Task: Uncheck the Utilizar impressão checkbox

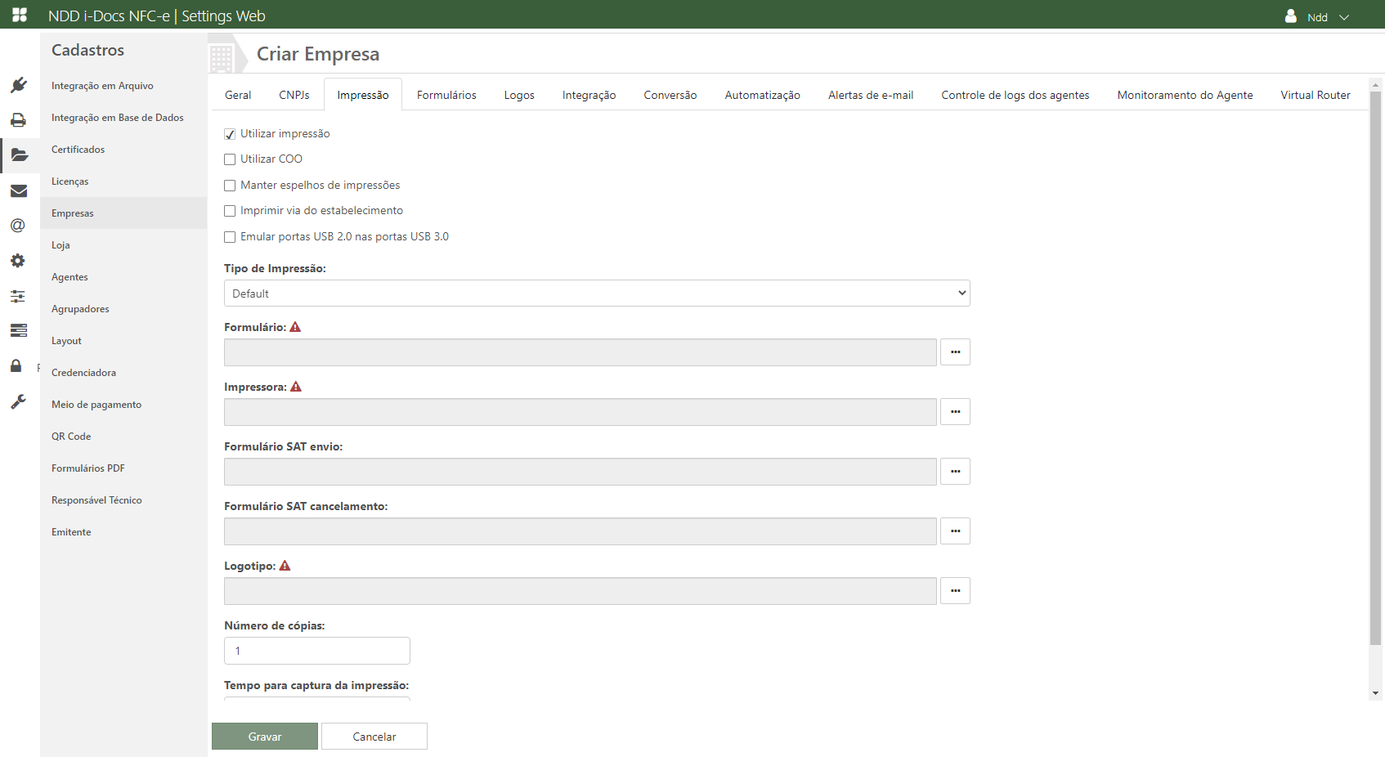Action: (x=230, y=134)
